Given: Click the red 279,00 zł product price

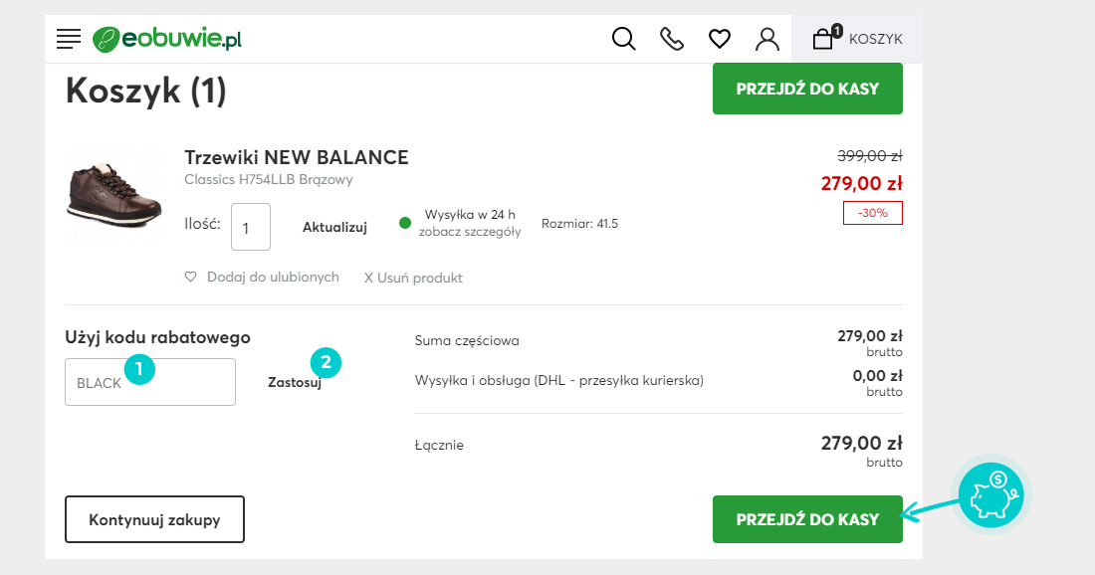Looking at the screenshot, I should point(862,183).
